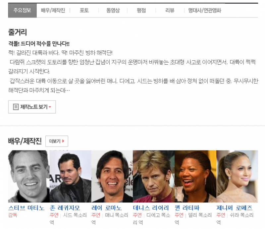Viewport: 265px width, 229px height.
Task: Click the photo above 데니스 리어리
Action: [x=154, y=176]
